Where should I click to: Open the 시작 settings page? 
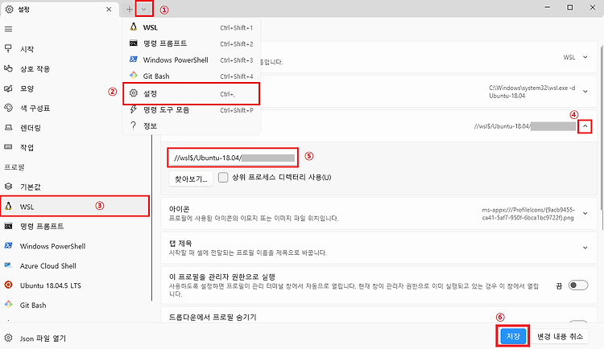point(75,49)
